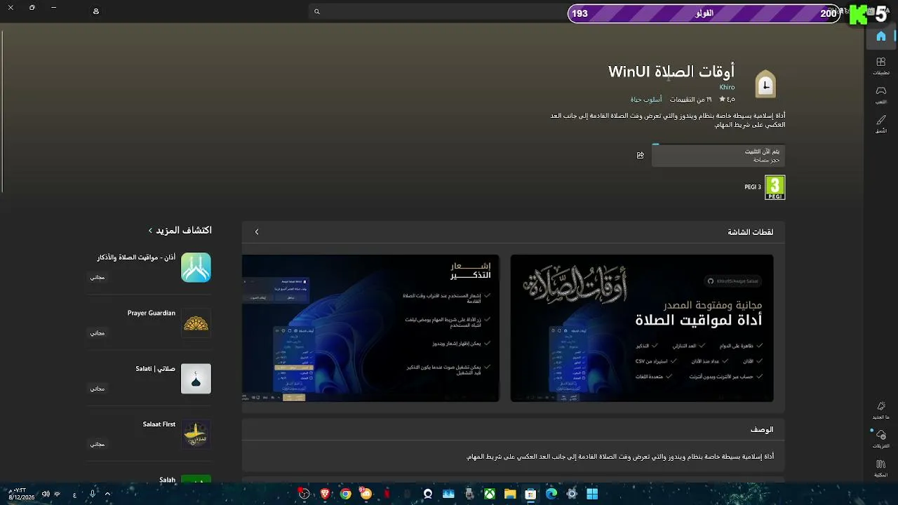This screenshot has height=505, width=898.
Task: Launch Brave browser from the taskbar
Action: pyautogui.click(x=325, y=494)
